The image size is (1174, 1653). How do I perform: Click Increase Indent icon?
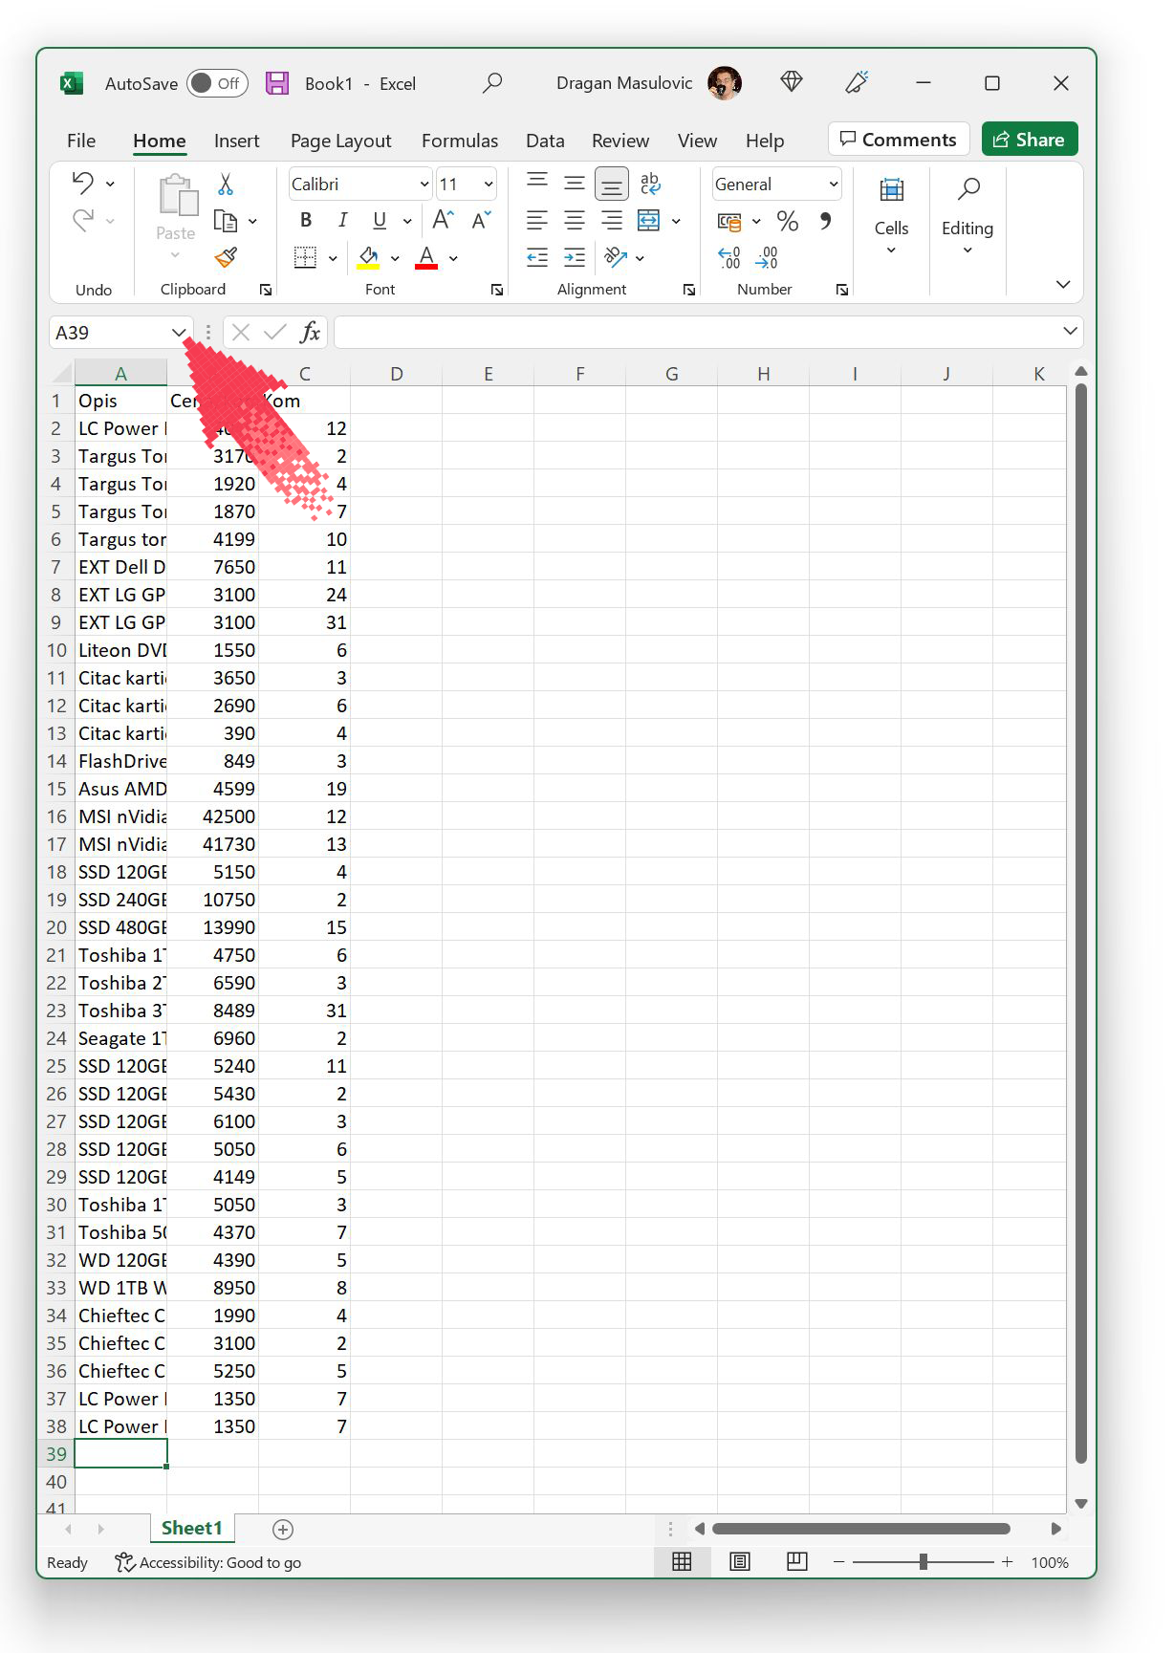point(574,257)
